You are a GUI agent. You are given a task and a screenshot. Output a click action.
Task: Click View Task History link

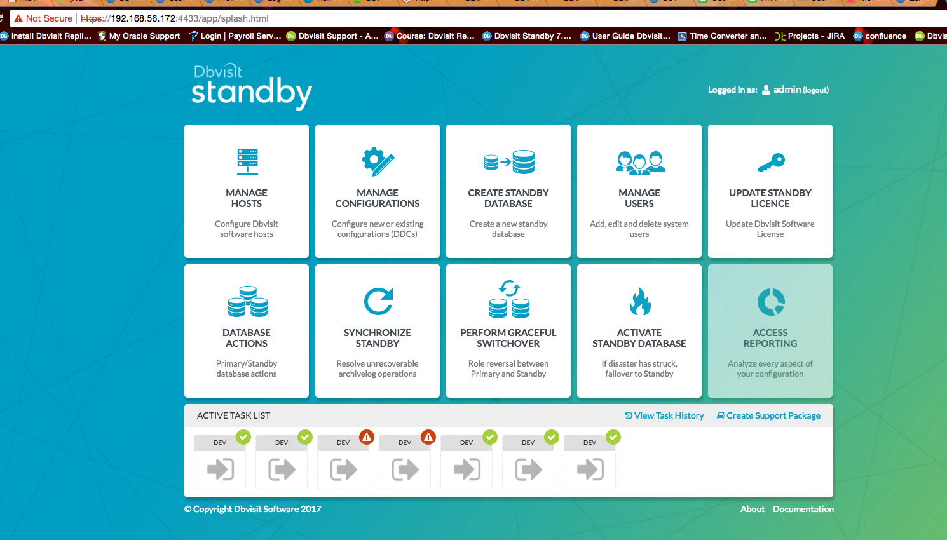(x=664, y=415)
